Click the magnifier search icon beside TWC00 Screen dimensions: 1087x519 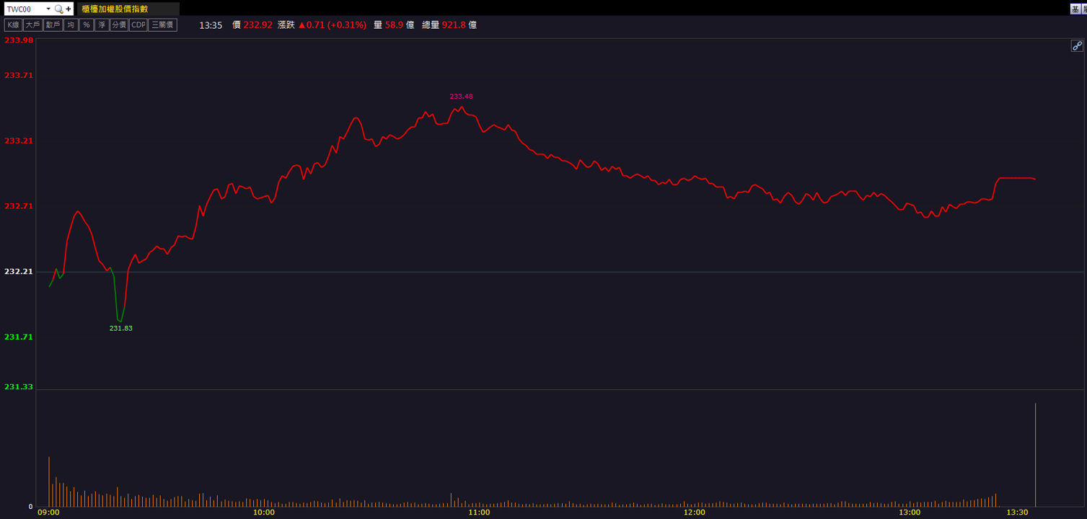point(59,9)
